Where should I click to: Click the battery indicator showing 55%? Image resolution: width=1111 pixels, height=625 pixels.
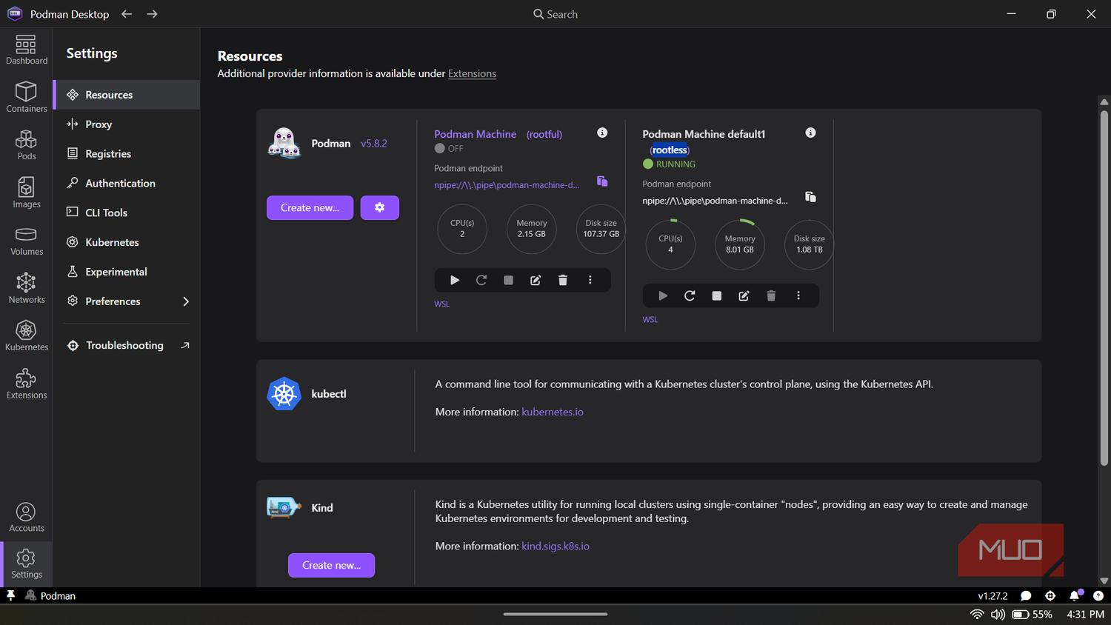pyautogui.click(x=1032, y=615)
